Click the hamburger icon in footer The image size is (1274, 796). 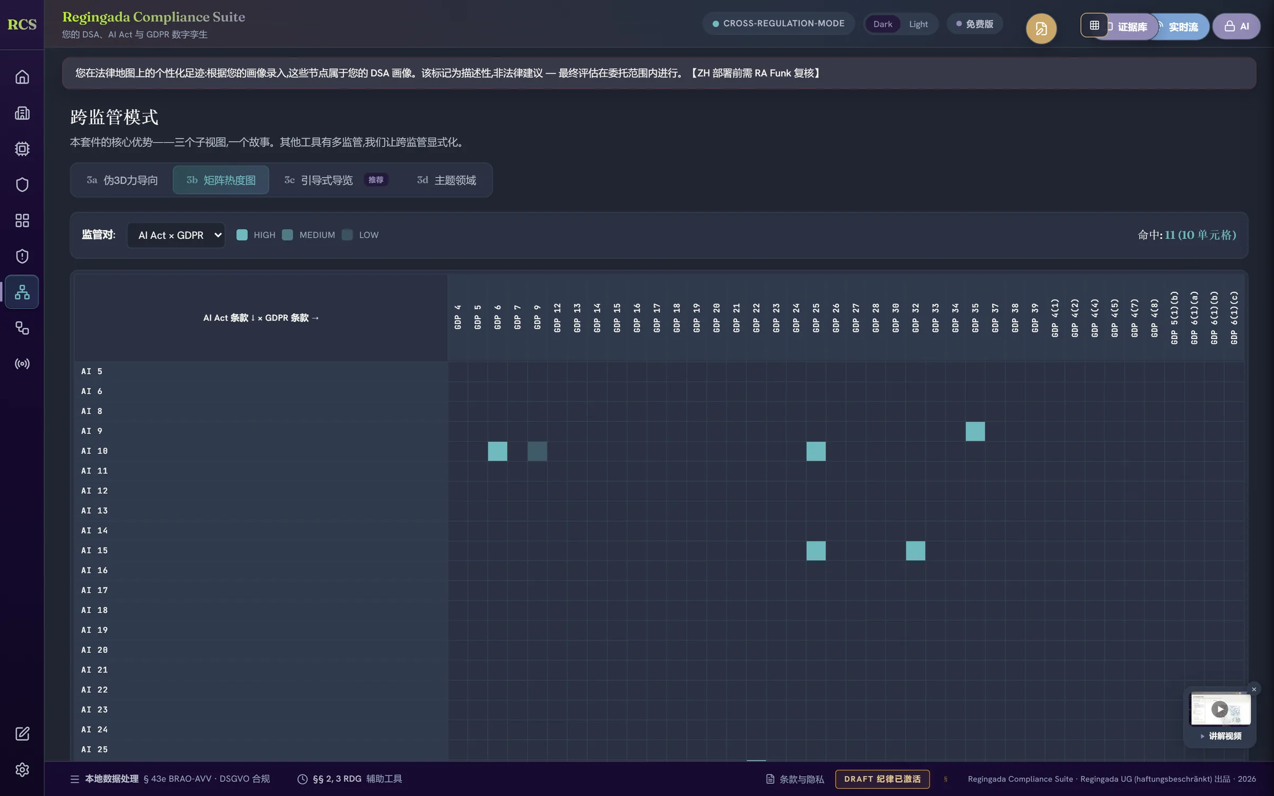(x=75, y=779)
